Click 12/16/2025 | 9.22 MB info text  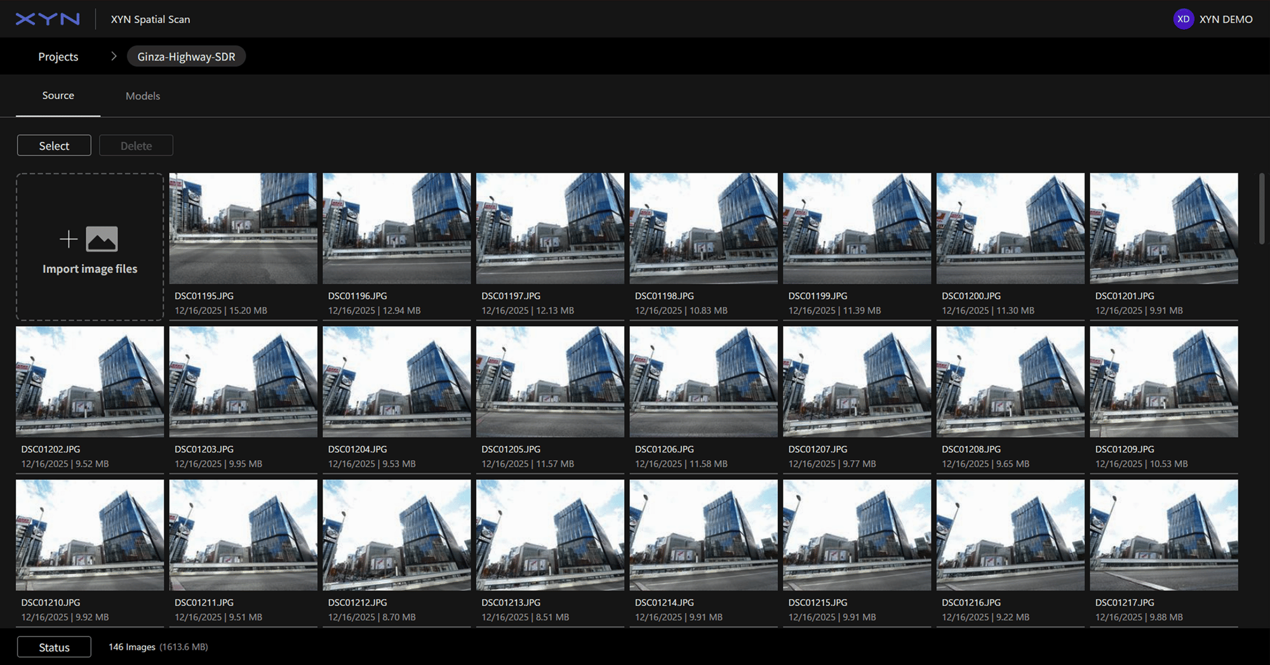986,617
